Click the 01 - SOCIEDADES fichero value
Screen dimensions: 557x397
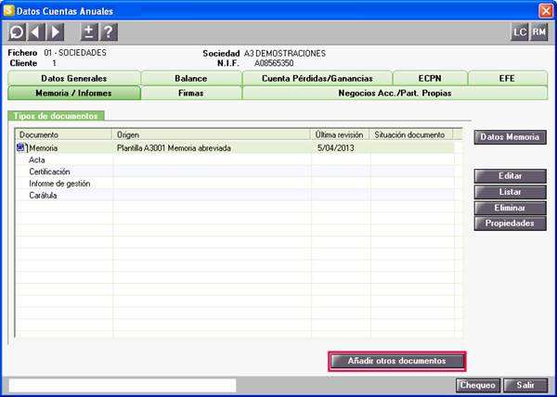coord(75,53)
